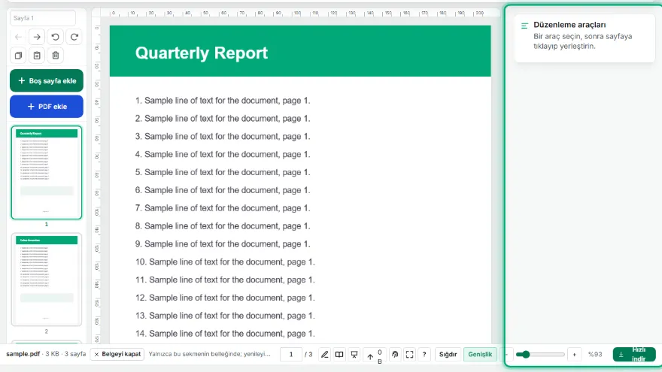Screen dimensions: 662x372
Task: Click text line '1. Sample line of text'
Action: point(223,101)
